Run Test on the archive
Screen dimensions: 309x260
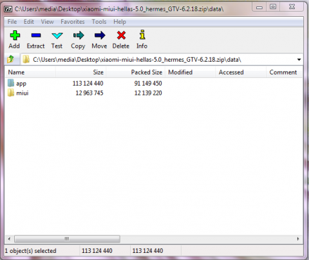(x=57, y=35)
